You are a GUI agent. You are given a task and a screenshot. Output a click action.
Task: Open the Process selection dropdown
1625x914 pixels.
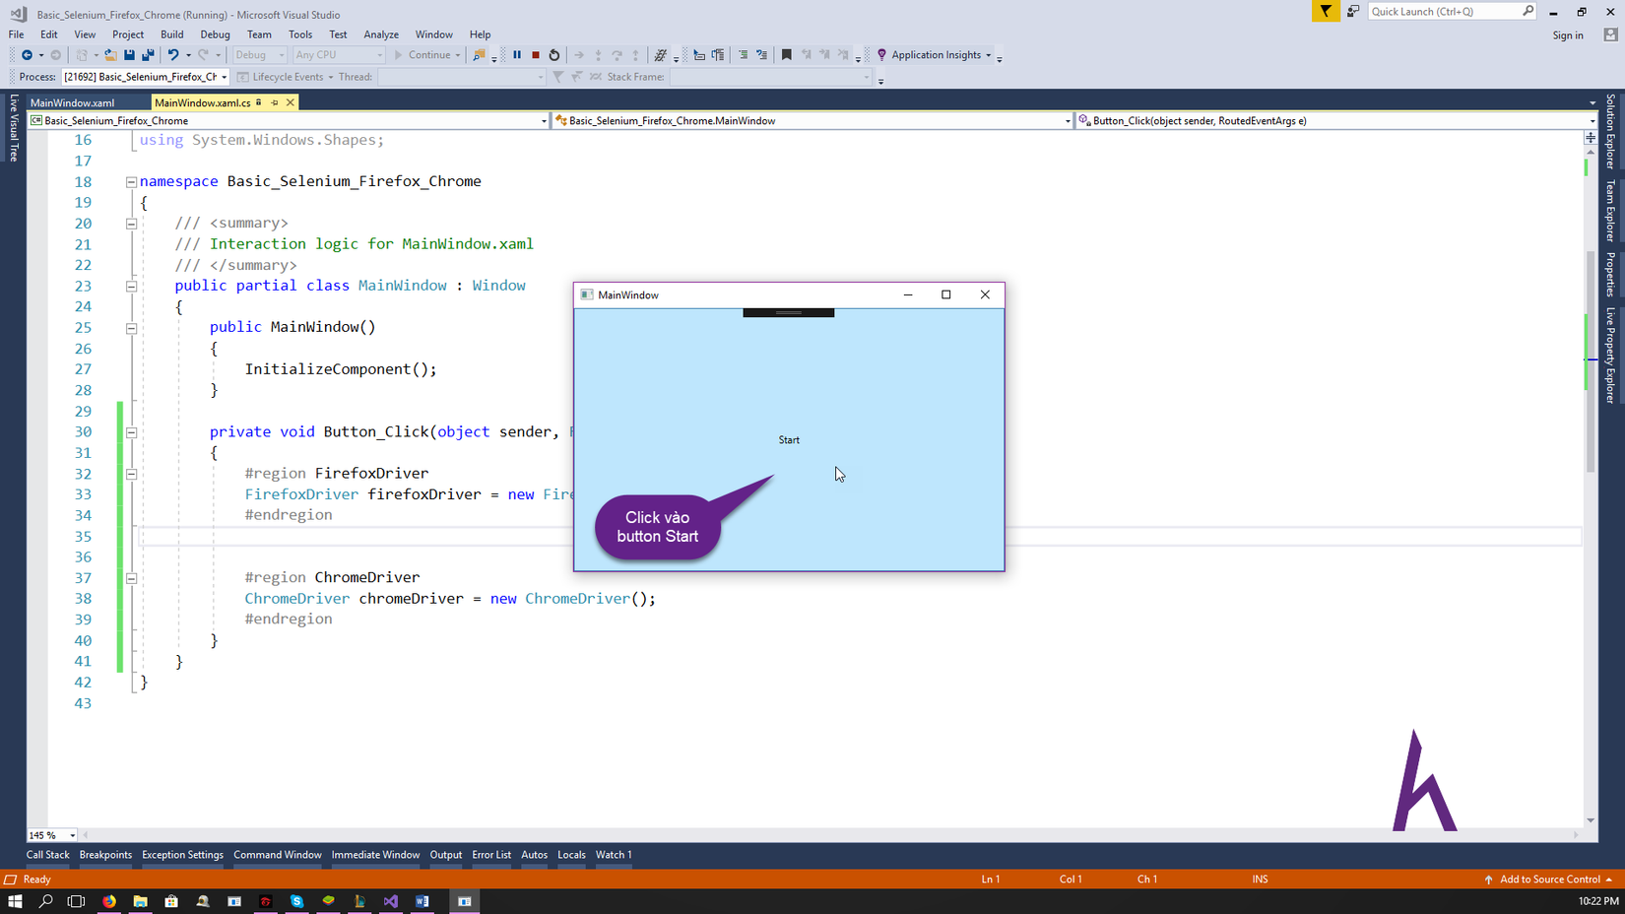pyautogui.click(x=225, y=77)
